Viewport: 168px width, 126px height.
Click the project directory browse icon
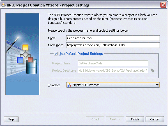coord(152,70)
